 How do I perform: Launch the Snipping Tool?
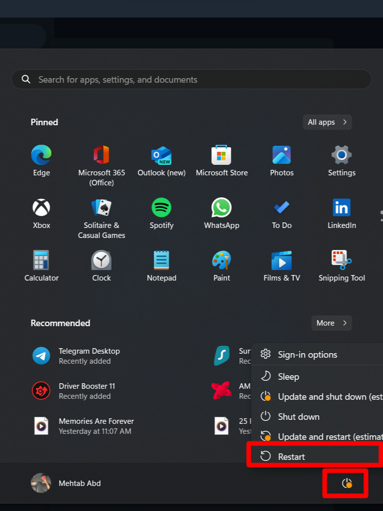[x=341, y=266]
